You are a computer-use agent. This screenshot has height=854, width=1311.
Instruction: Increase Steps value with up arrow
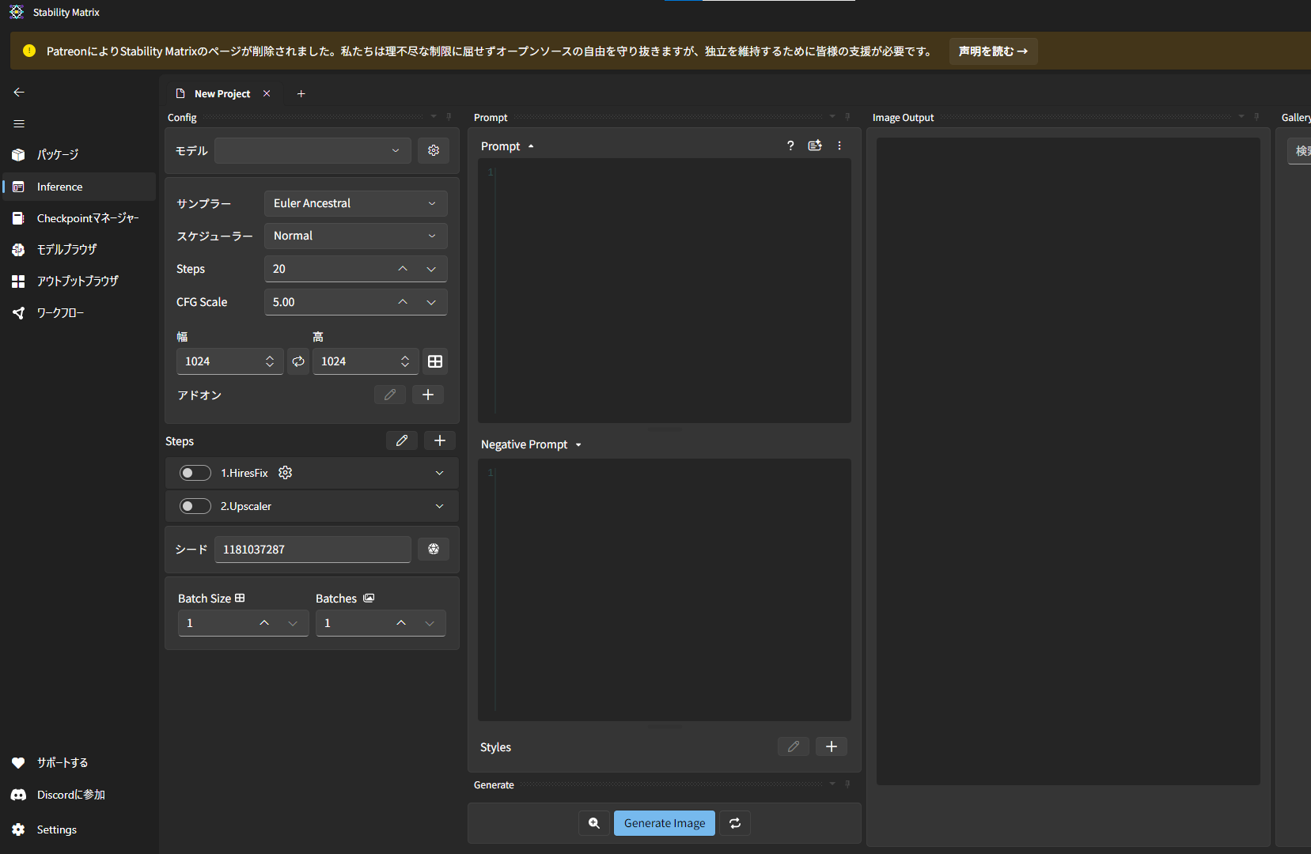pyautogui.click(x=403, y=269)
